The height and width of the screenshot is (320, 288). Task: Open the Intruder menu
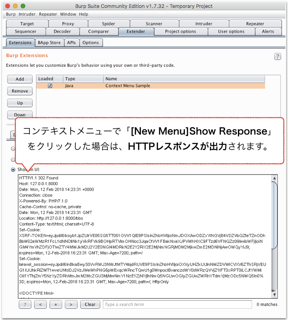27,14
